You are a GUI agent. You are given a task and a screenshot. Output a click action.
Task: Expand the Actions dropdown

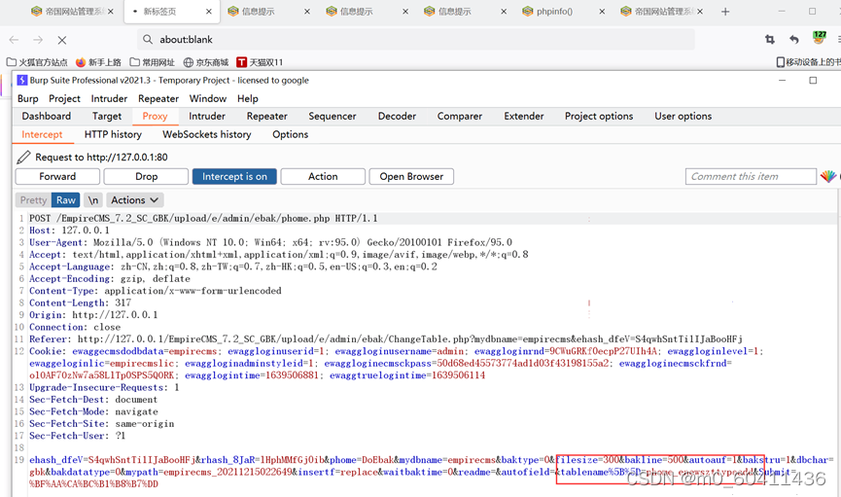[x=134, y=200]
